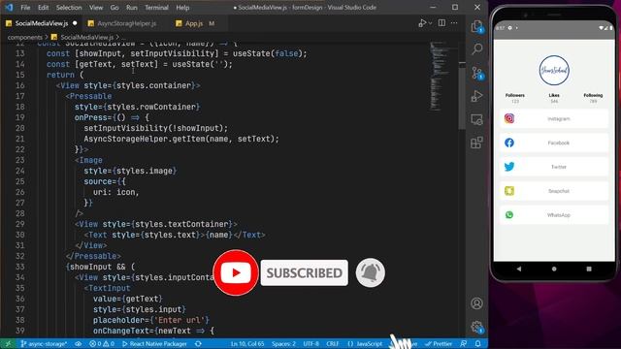Screen dimensions: 621x349
Task: Synchronize changes with the sync icon
Action: [x=198, y=343]
